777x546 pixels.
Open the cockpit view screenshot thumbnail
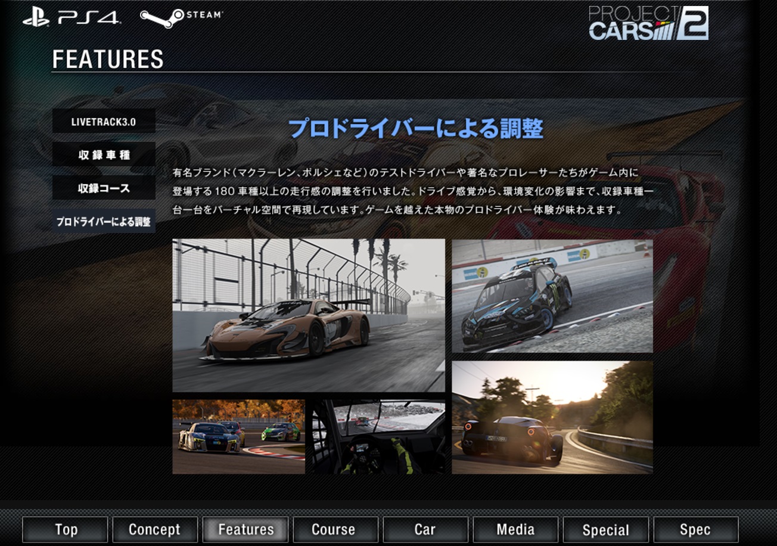click(379, 437)
